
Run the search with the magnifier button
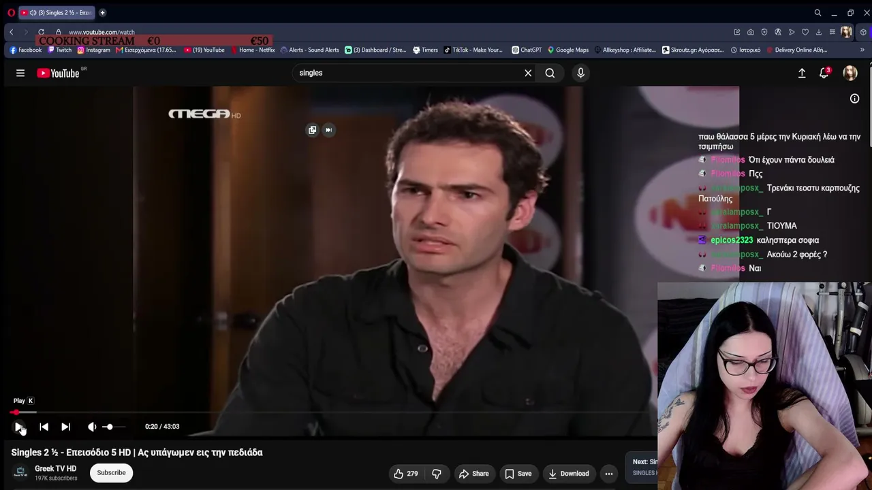coord(550,73)
